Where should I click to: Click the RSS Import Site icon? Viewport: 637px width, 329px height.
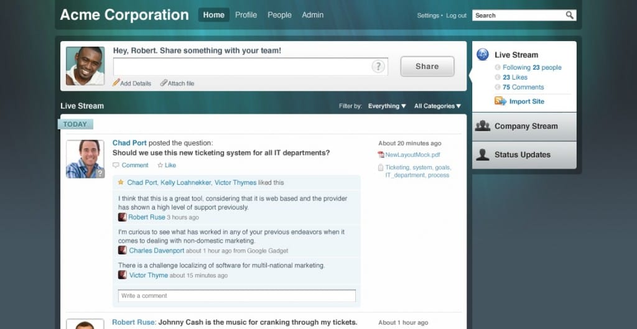[x=500, y=101]
